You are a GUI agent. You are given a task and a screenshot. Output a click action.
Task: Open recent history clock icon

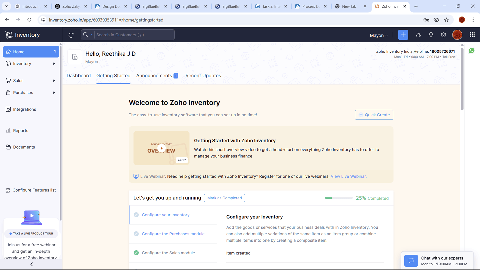(x=71, y=35)
